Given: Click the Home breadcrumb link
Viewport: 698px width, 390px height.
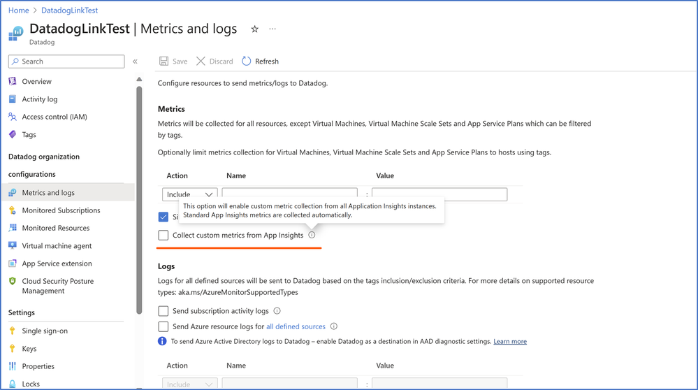Looking at the screenshot, I should point(19,10).
